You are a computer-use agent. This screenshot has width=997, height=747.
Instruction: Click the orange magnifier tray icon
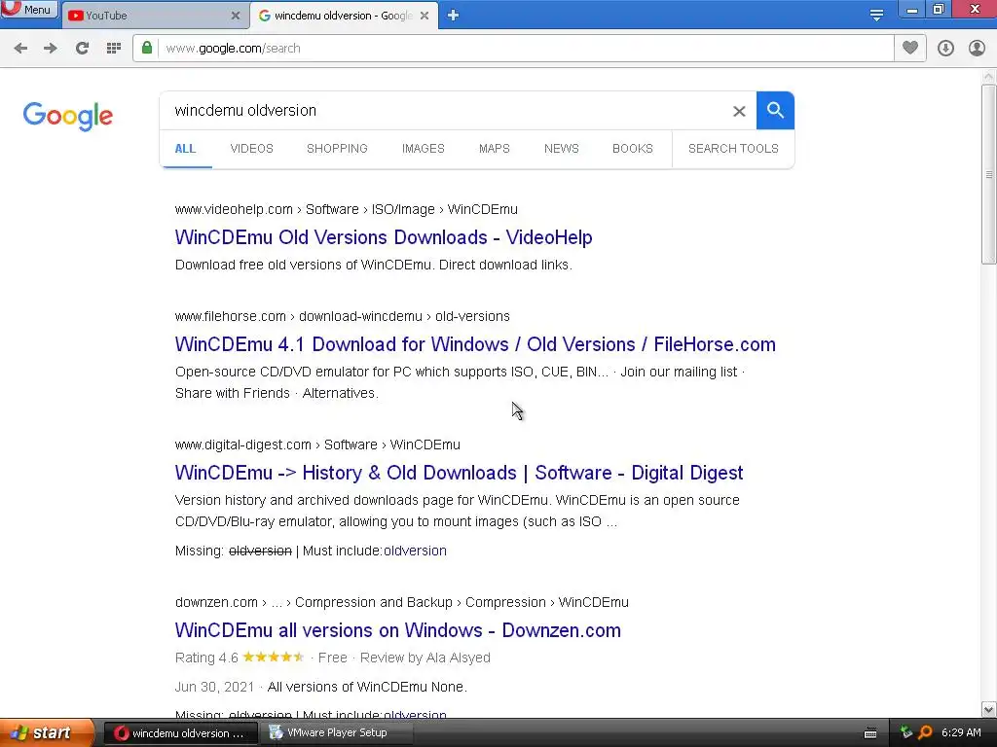pyautogui.click(x=925, y=732)
